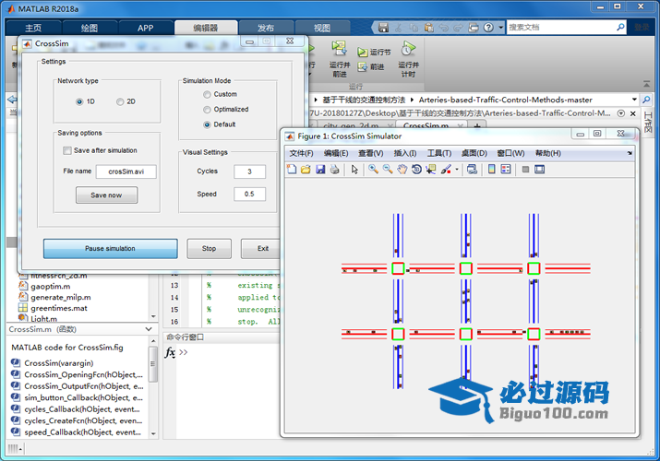Click the Show Plot Tools and Dock icon
Viewport: 660px width, 461px height.
coord(539,170)
